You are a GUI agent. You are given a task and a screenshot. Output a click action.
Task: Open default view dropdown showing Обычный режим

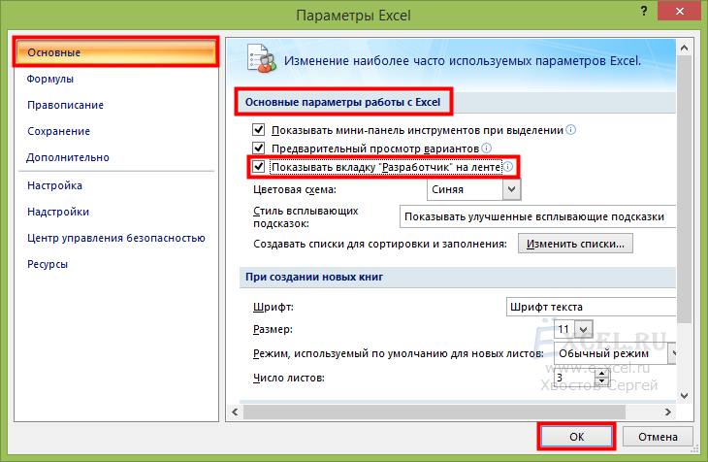click(x=616, y=353)
